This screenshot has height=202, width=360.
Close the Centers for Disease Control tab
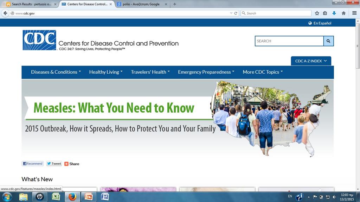111,4
